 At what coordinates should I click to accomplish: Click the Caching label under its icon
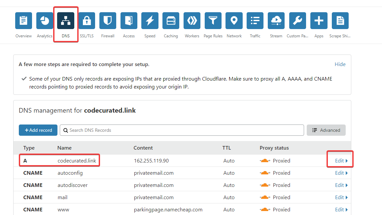tap(171, 36)
